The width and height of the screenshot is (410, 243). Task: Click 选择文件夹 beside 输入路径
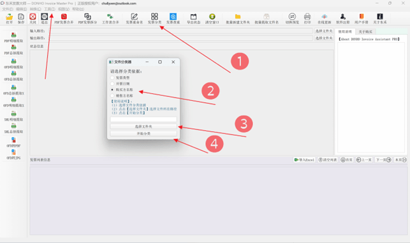pyautogui.click(x=324, y=31)
